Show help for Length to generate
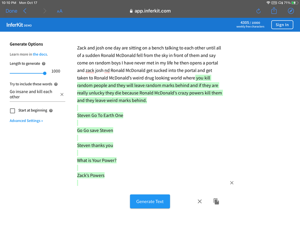 [44, 64]
